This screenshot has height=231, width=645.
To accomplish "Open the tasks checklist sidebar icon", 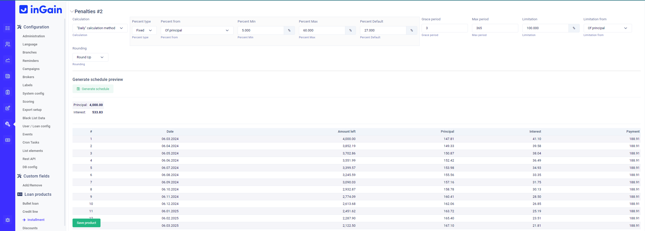I will click(8, 28).
